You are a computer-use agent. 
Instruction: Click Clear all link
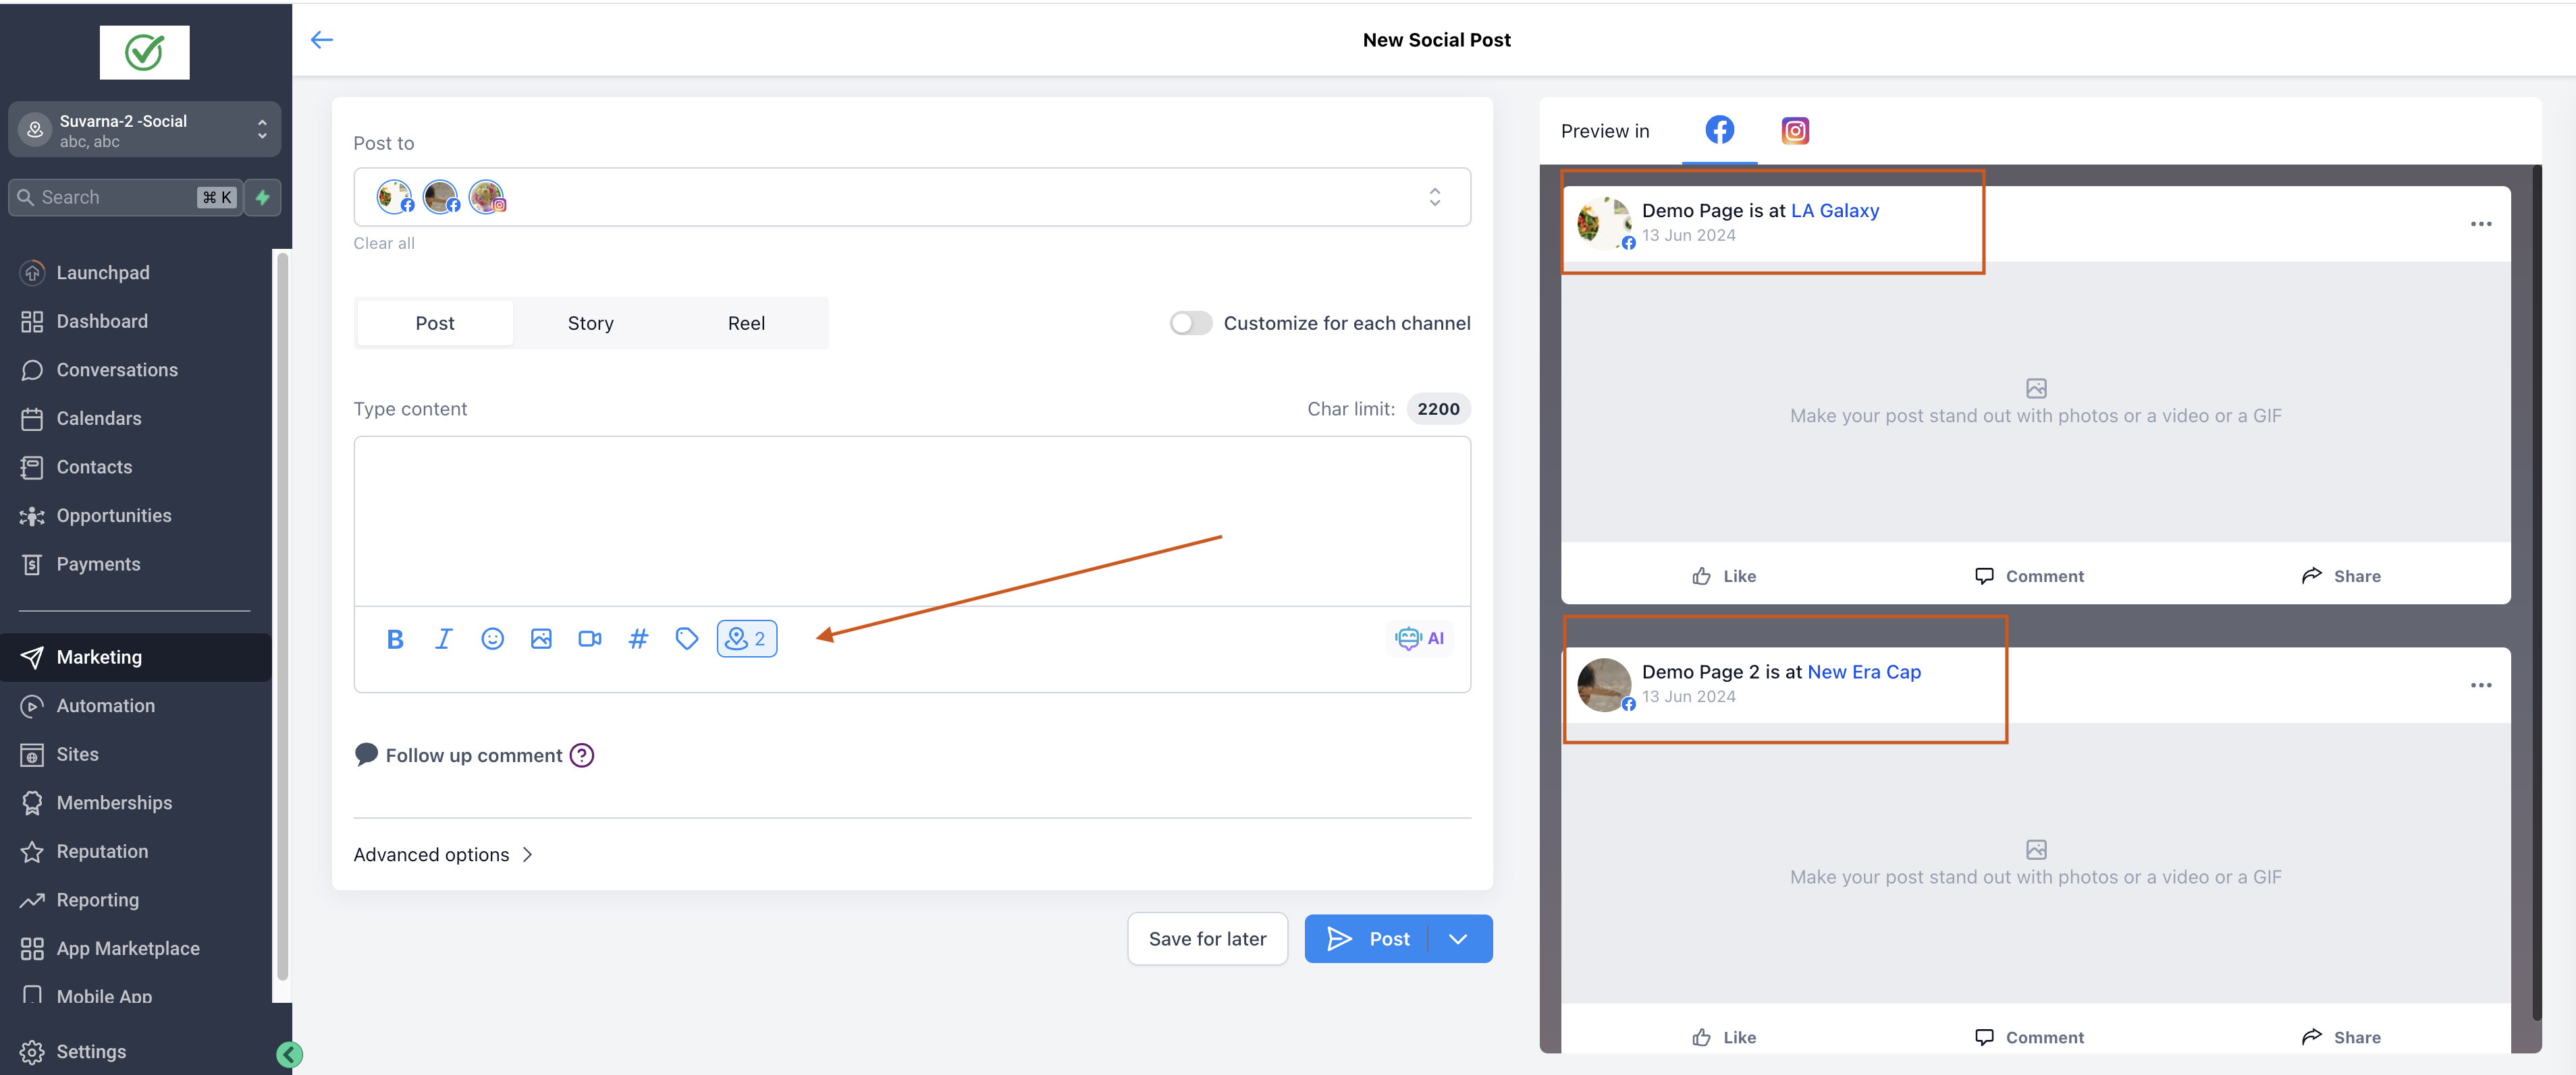pyautogui.click(x=384, y=243)
